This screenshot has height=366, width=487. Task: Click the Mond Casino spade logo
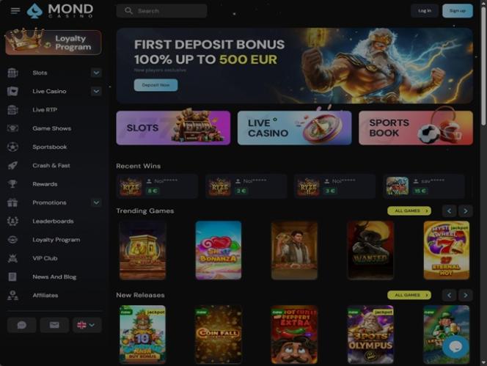[x=34, y=11]
